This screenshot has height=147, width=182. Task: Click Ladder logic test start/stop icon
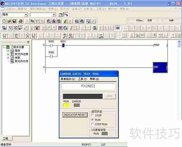pyautogui.click(x=118, y=28)
